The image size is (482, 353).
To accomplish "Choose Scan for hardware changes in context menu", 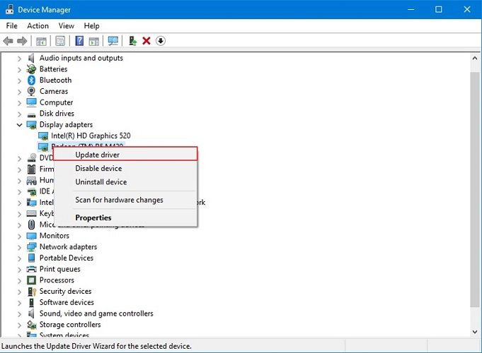I will click(x=125, y=200).
